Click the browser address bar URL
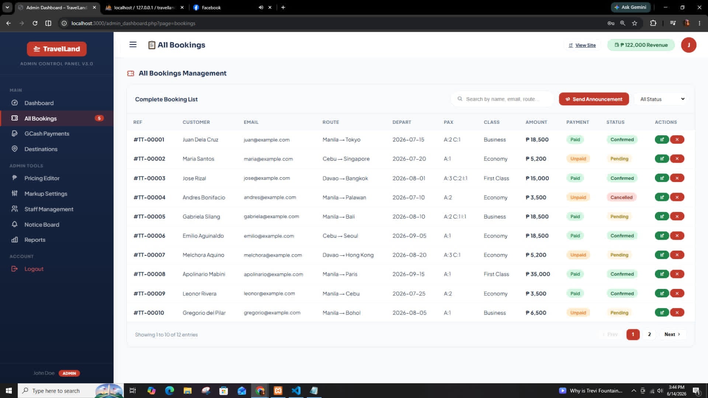The height and width of the screenshot is (398, 708). click(x=133, y=23)
